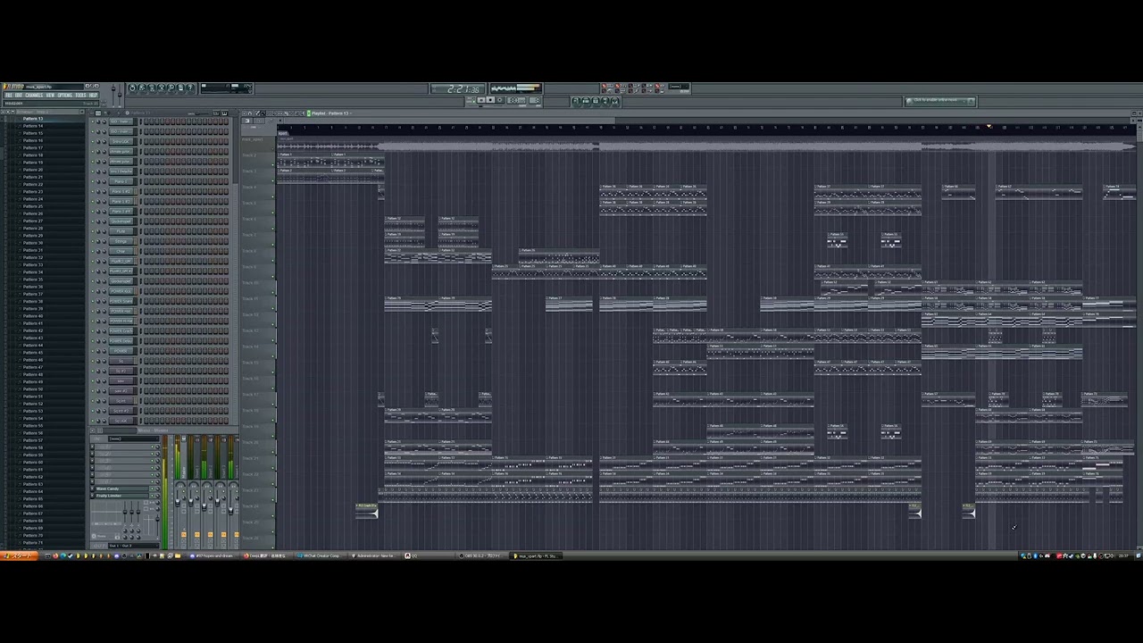Open the EDIT menu
This screenshot has width=1143, height=643.
tap(19, 96)
